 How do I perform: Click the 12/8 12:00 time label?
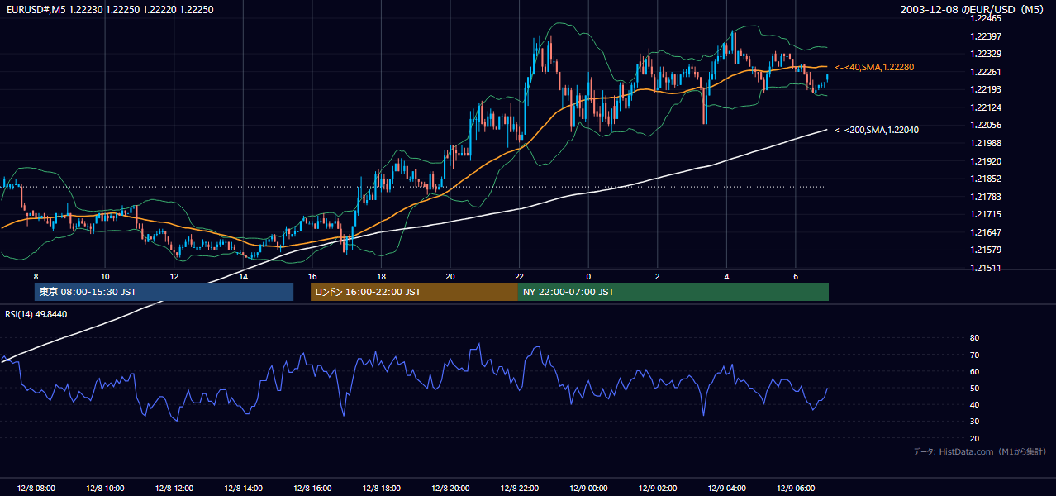pos(174,488)
